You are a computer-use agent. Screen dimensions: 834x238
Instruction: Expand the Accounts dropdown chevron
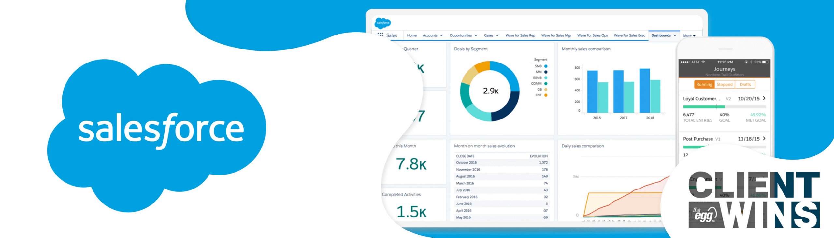click(441, 35)
